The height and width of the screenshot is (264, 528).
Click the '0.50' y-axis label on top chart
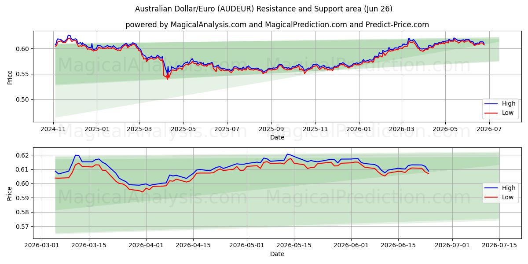pyautogui.click(x=23, y=99)
